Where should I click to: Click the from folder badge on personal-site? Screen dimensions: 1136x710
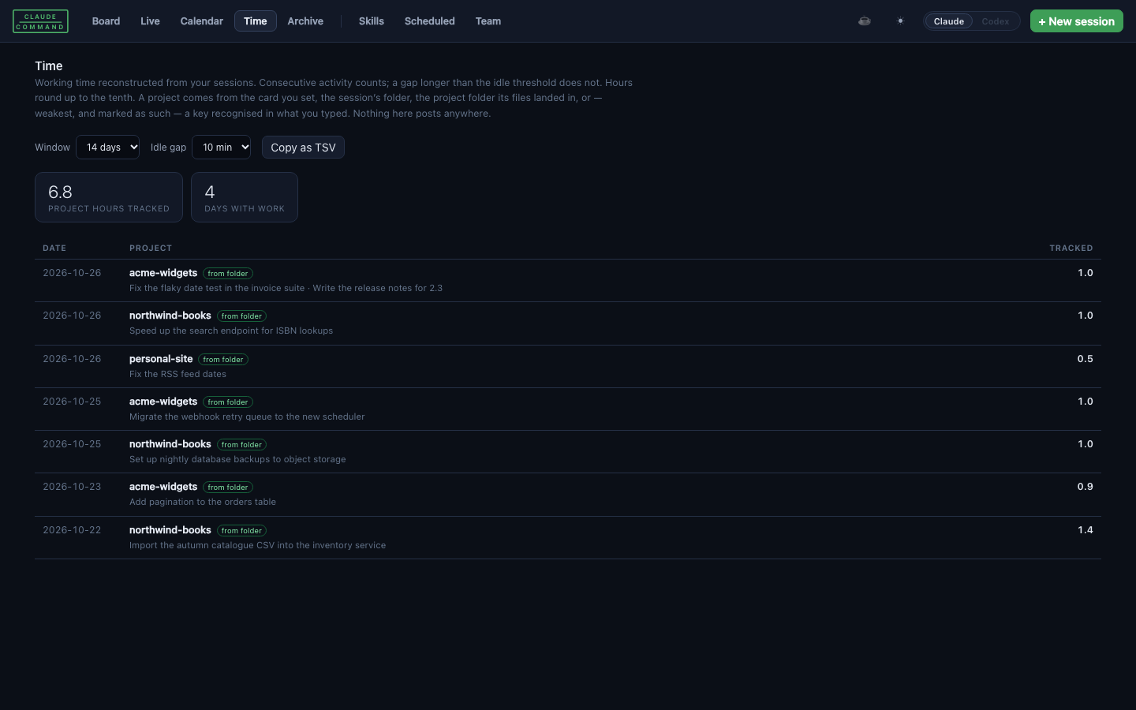[x=223, y=359]
